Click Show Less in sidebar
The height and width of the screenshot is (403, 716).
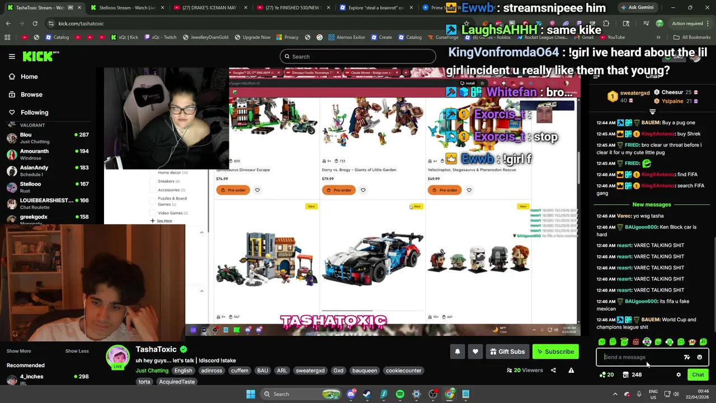77,351
